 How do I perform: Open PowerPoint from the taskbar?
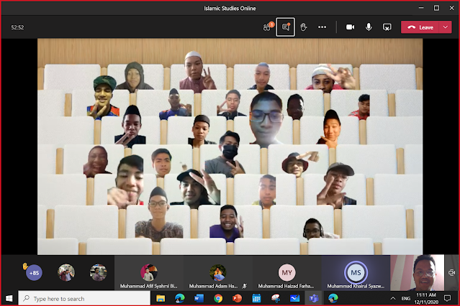237,298
